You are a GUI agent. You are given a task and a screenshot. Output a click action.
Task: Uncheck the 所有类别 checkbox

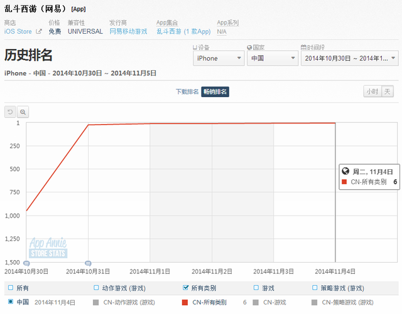coord(185,288)
